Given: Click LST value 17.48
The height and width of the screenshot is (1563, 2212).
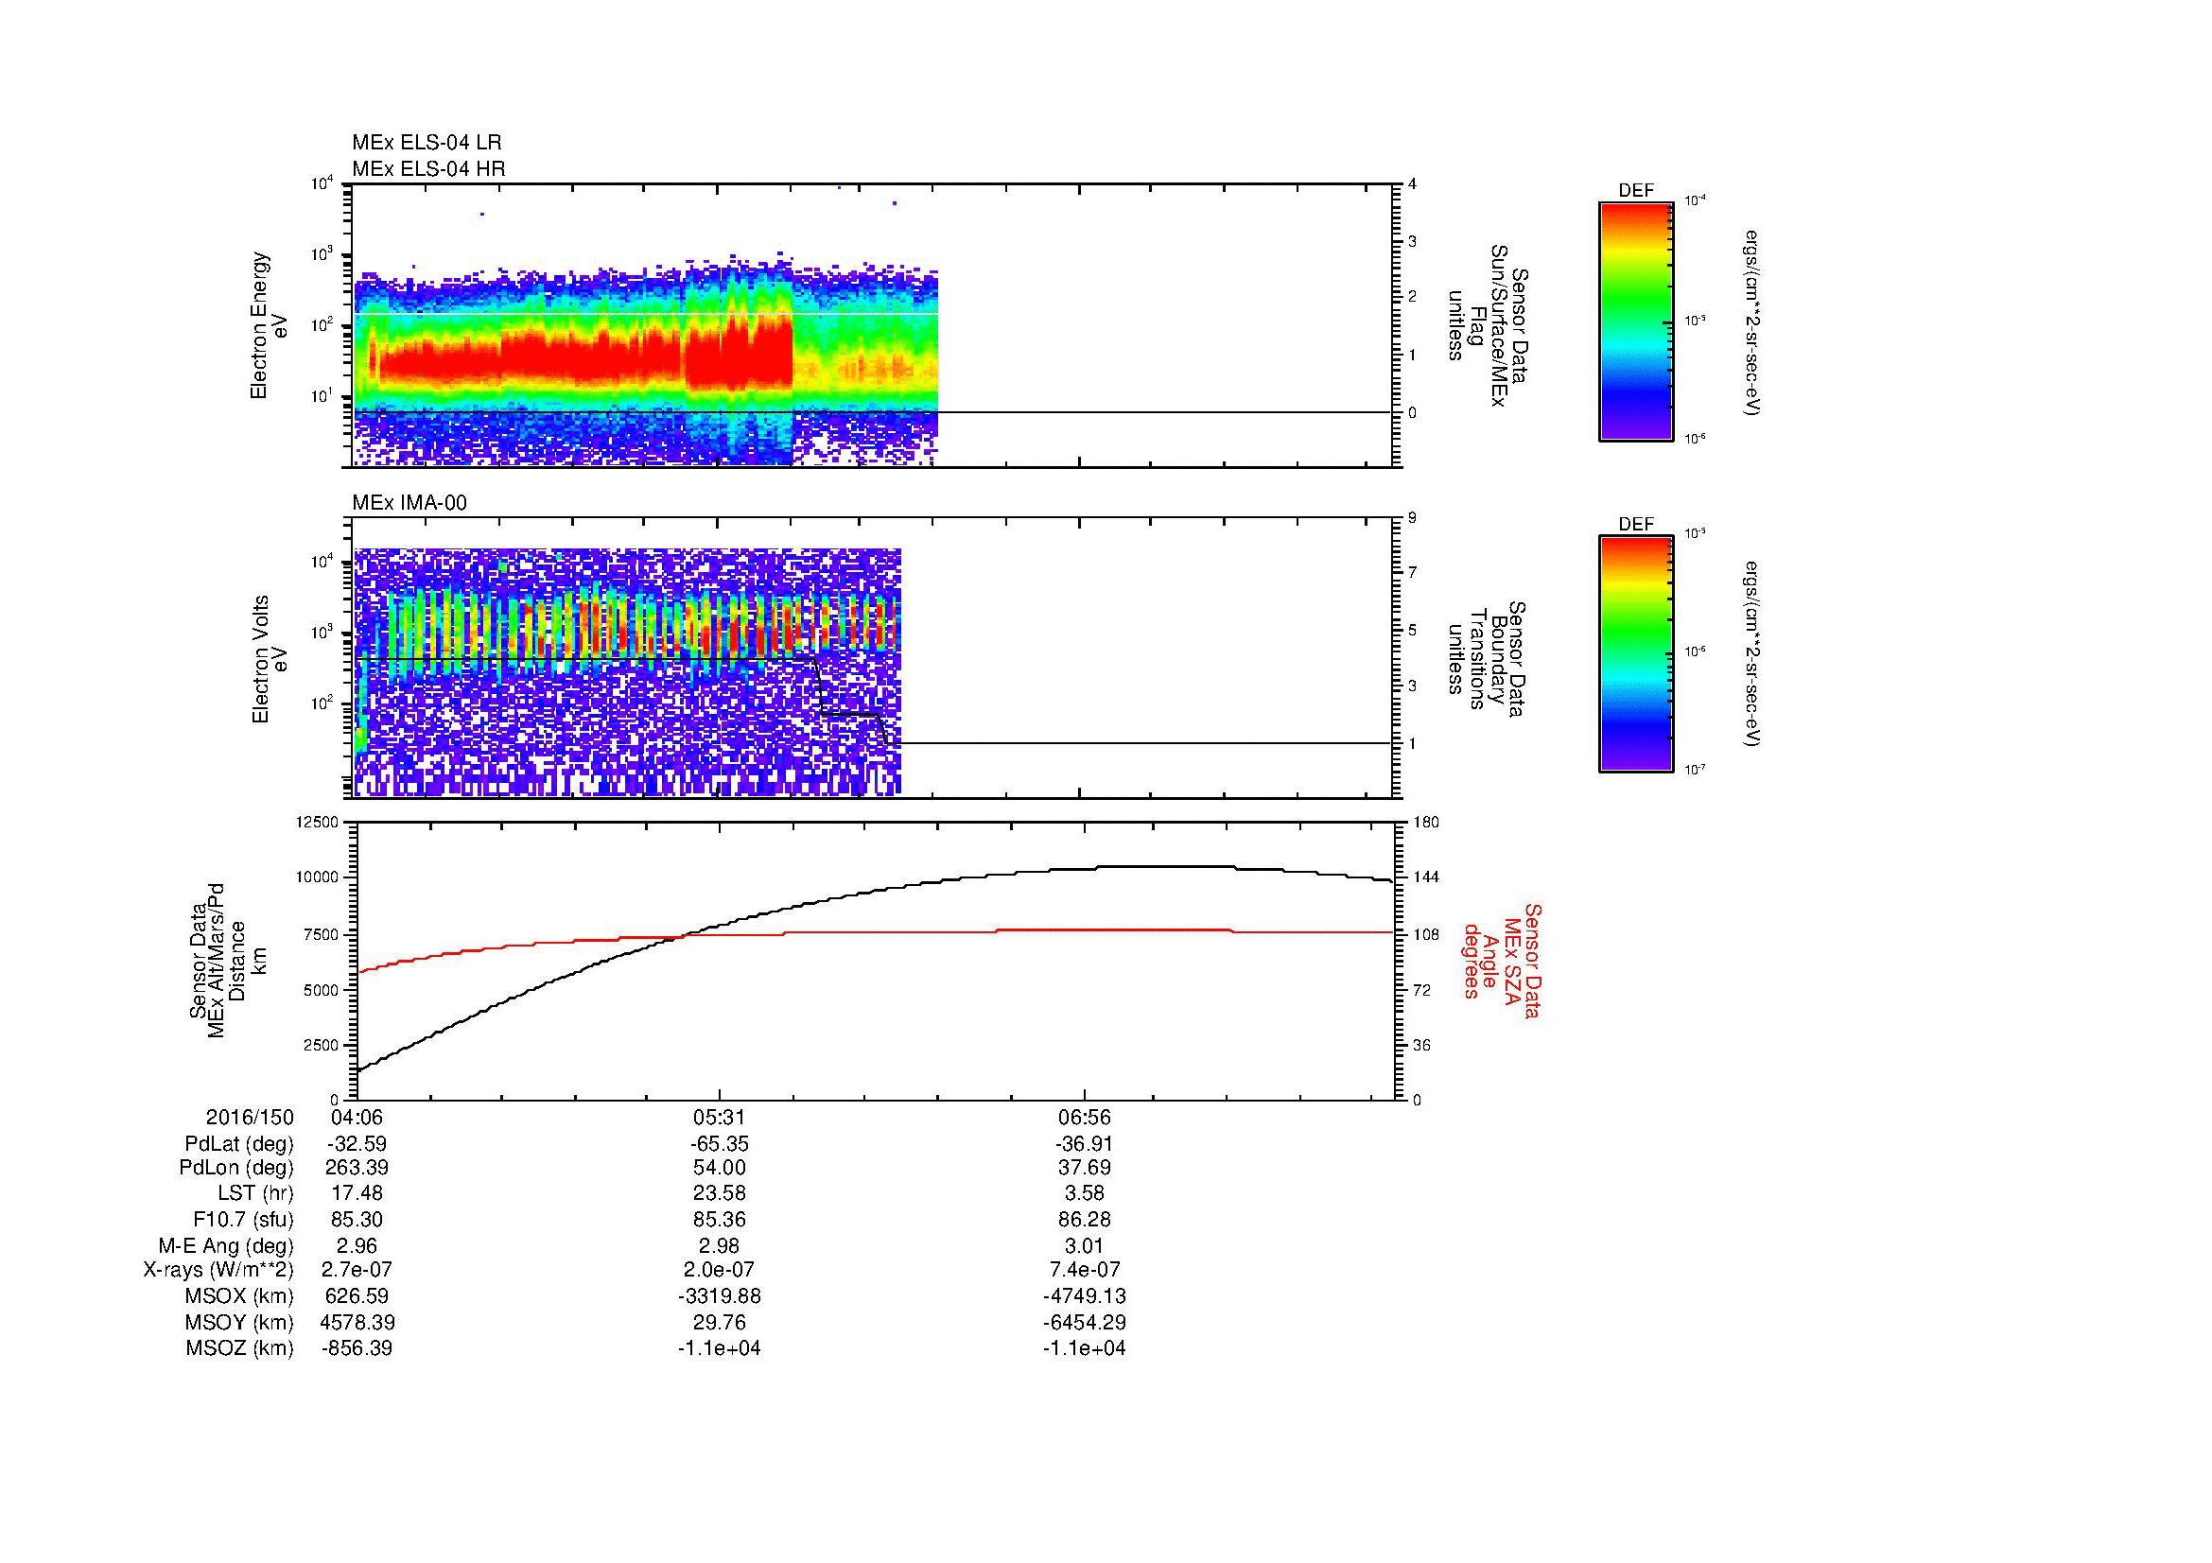Looking at the screenshot, I should click(357, 1194).
